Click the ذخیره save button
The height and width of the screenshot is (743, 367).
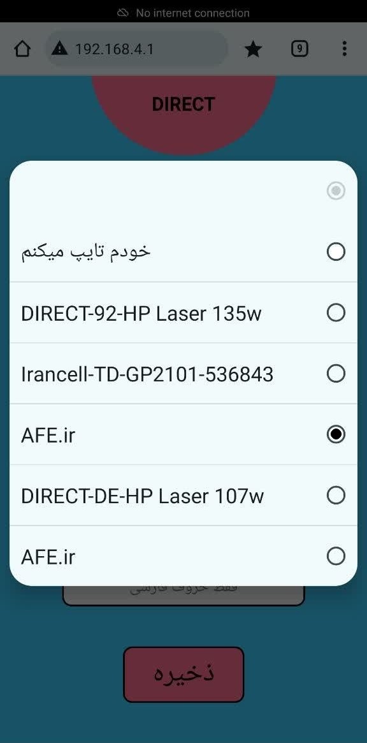183,674
